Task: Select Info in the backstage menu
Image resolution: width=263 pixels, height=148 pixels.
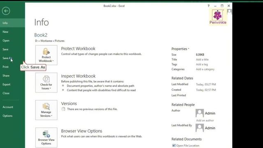Action: coord(12,23)
